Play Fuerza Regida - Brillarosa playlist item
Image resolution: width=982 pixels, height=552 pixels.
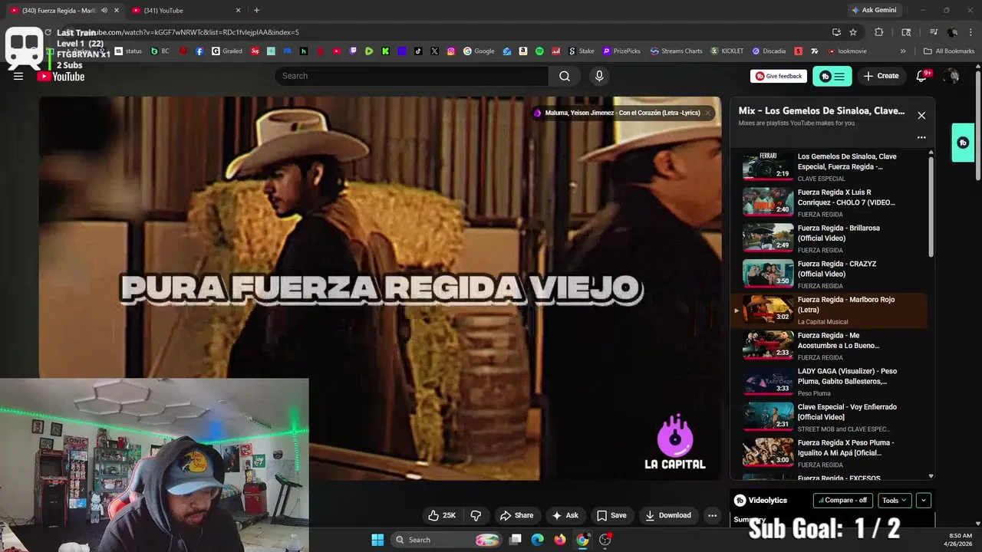832,238
